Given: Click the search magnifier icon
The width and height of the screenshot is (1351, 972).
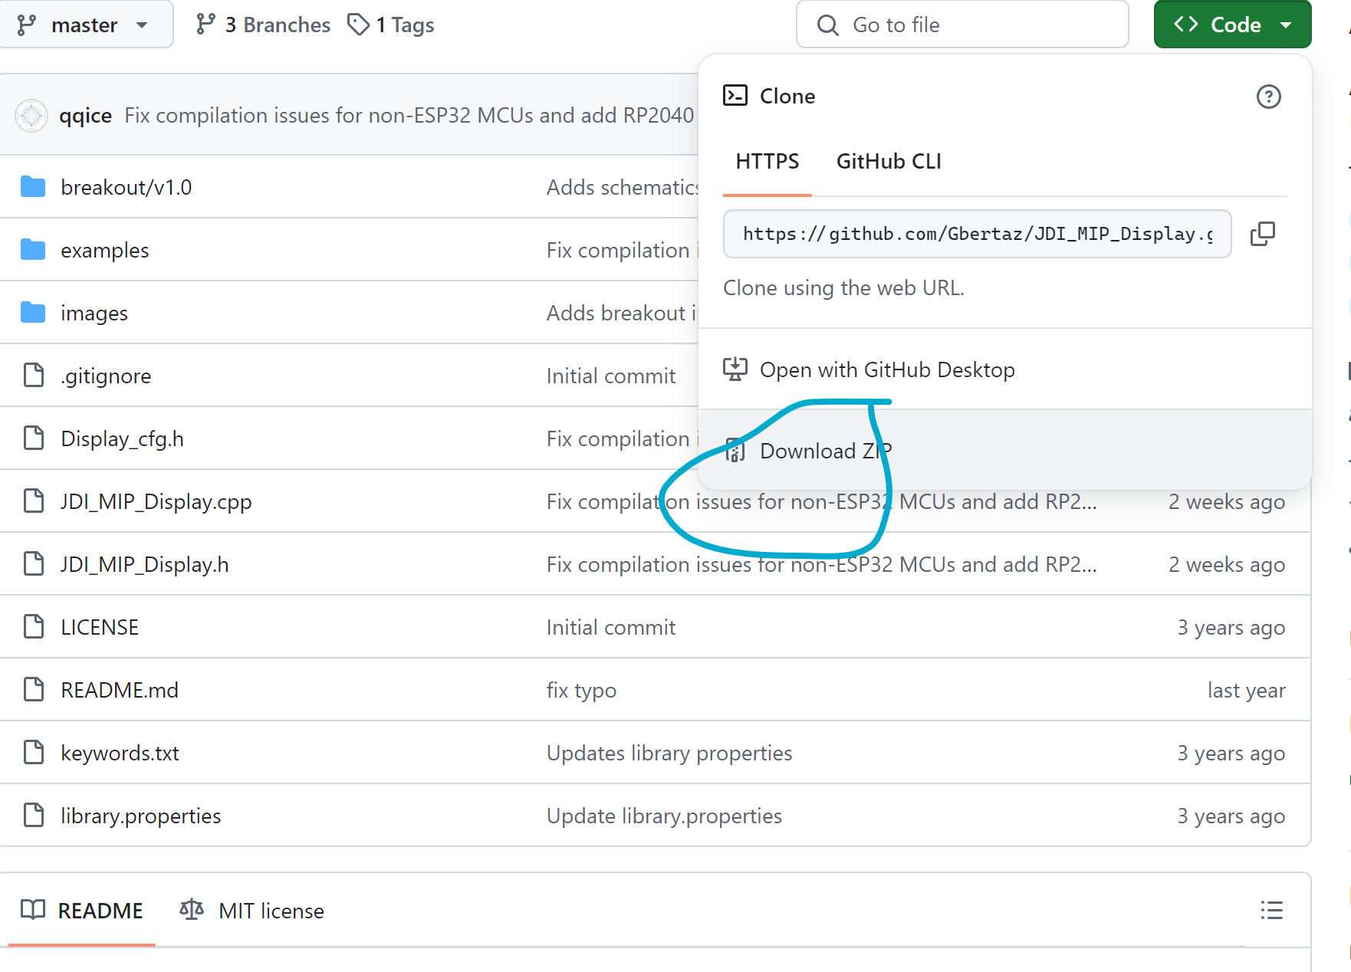Looking at the screenshot, I should coord(828,25).
